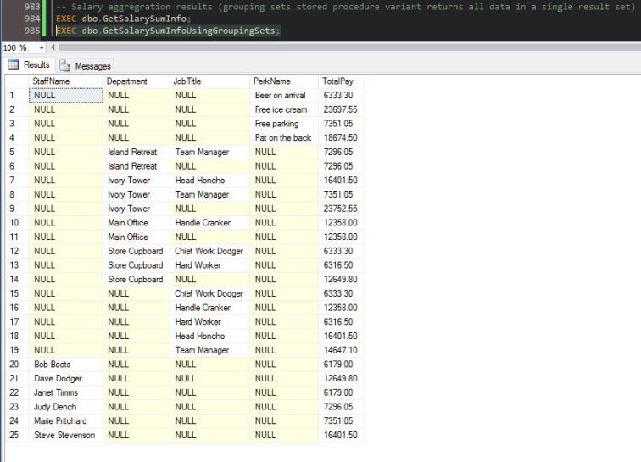Click the 23752.55 TotalPay value
Viewport: 641px width, 462px height.
[x=341, y=209]
